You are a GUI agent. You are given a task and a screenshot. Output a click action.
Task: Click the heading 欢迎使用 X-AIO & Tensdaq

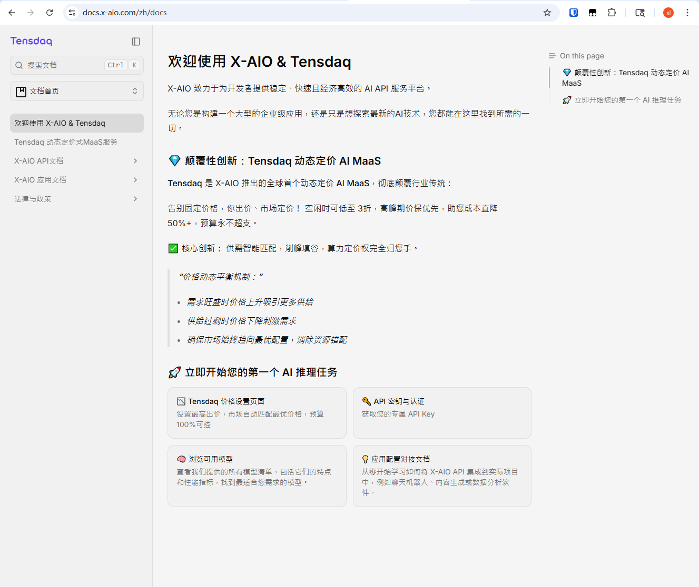[x=260, y=62]
